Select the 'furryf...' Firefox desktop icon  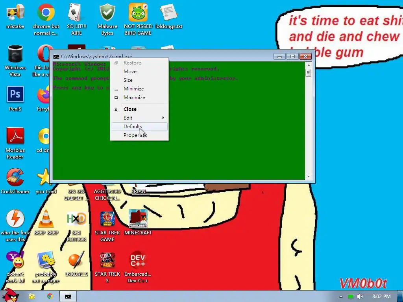pos(44,99)
